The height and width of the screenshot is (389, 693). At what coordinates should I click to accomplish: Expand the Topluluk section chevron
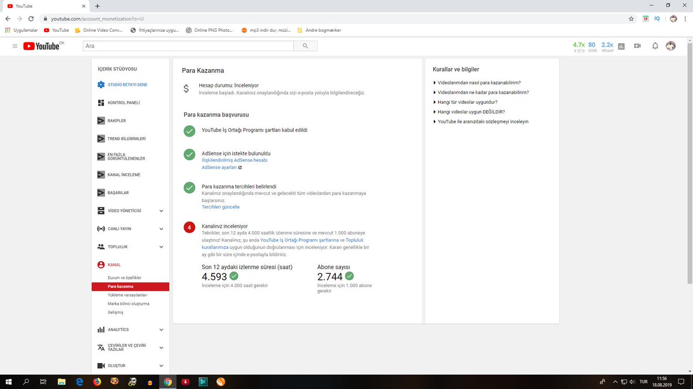click(161, 247)
